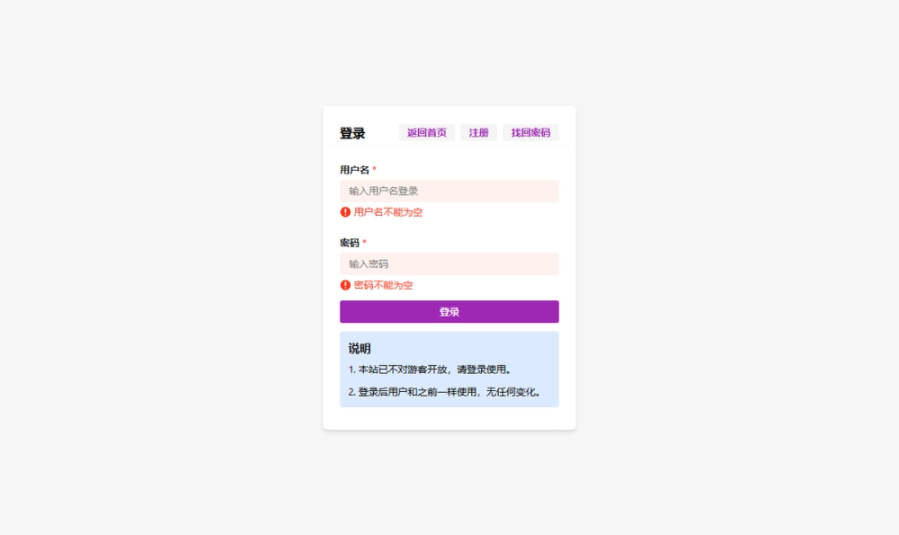Screen dimensions: 899x535
Task: Click the purple 登录 submit button
Action: tap(449, 311)
